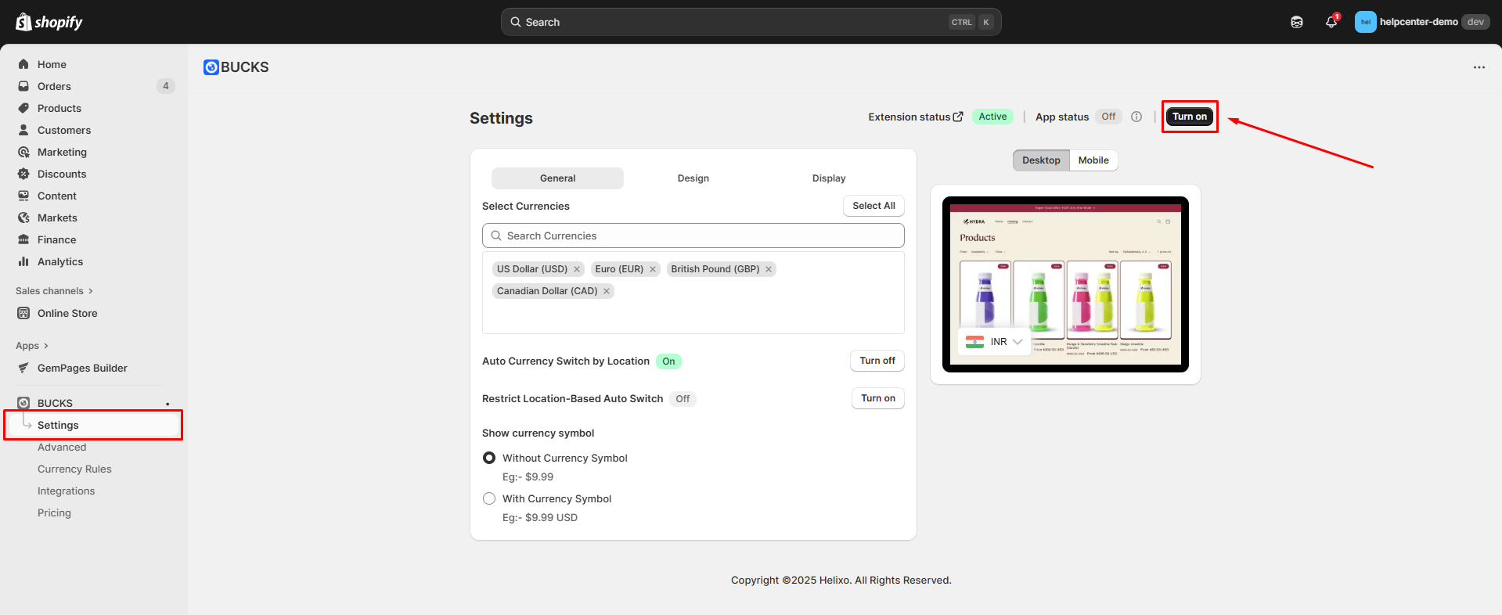Click the Select All currencies button
This screenshot has height=615, width=1502.
873,206
